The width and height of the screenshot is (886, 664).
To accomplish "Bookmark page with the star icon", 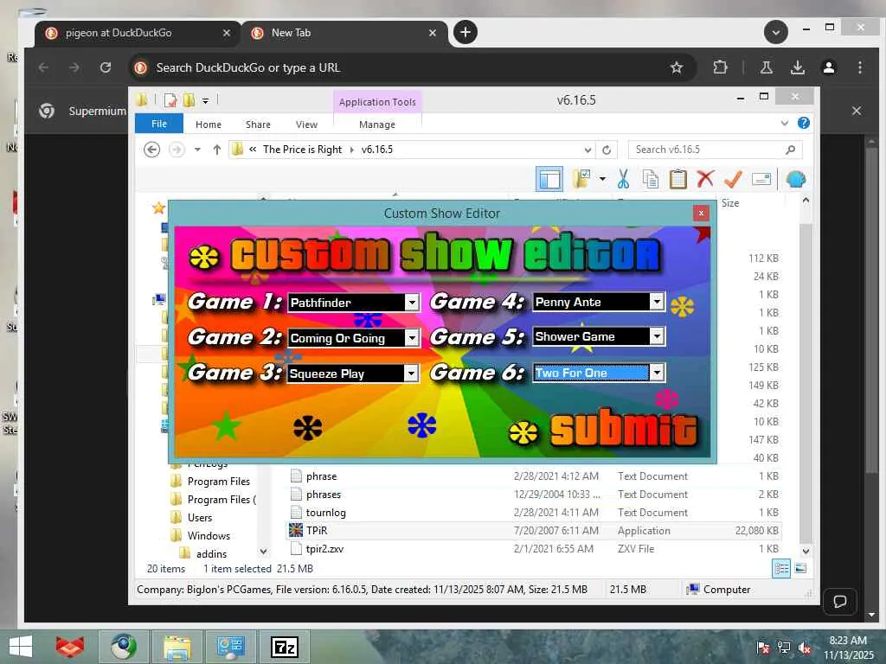I will [x=677, y=67].
